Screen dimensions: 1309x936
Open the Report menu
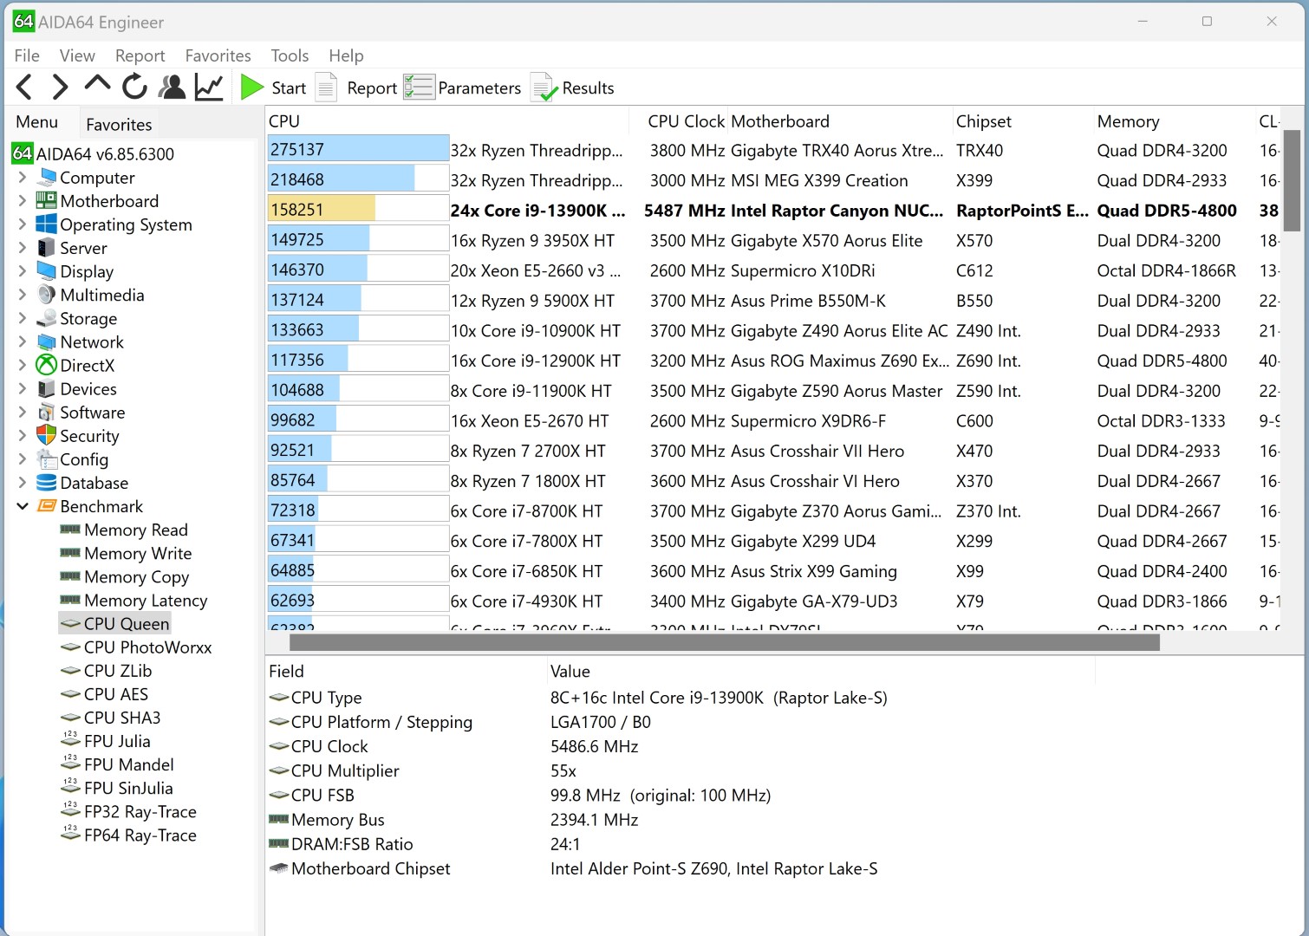[x=140, y=55]
